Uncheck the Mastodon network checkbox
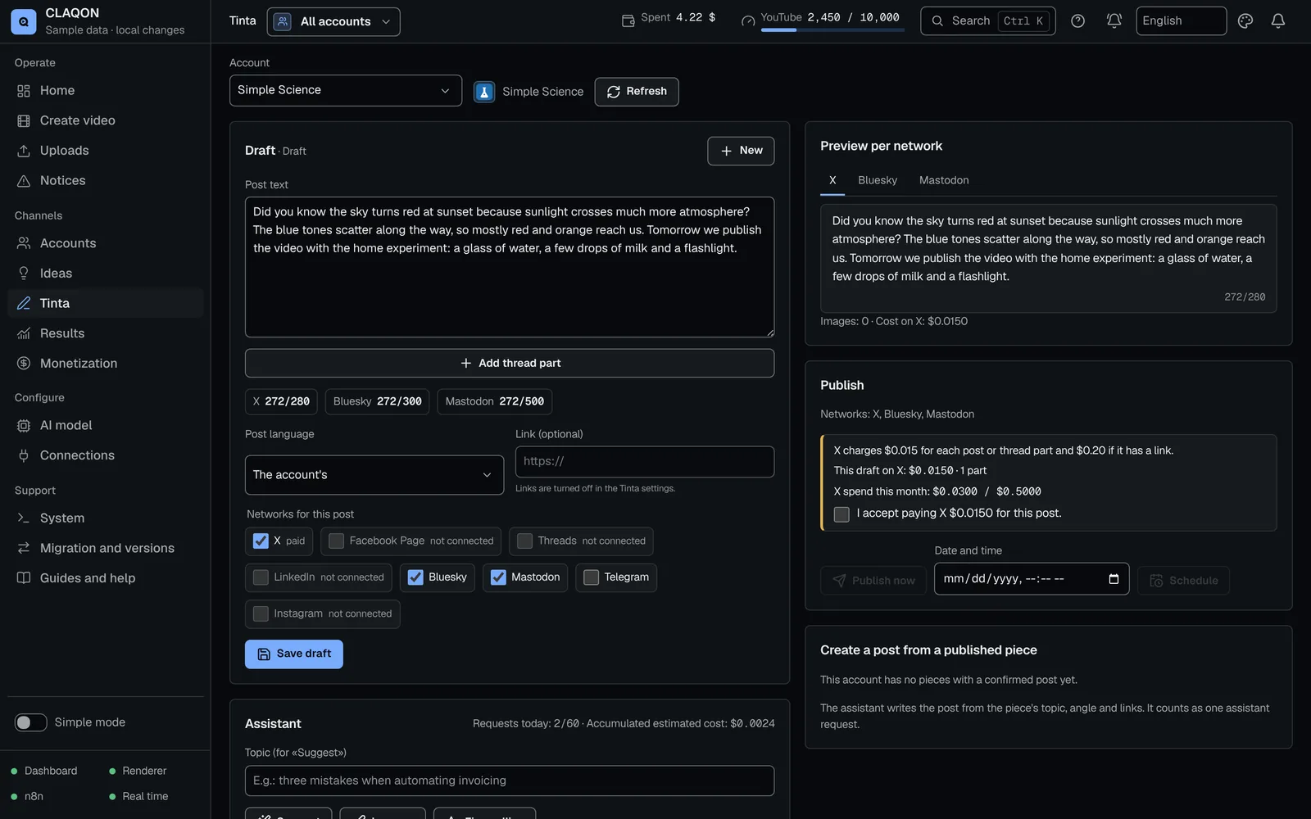Viewport: 1311px width, 819px height. [498, 577]
